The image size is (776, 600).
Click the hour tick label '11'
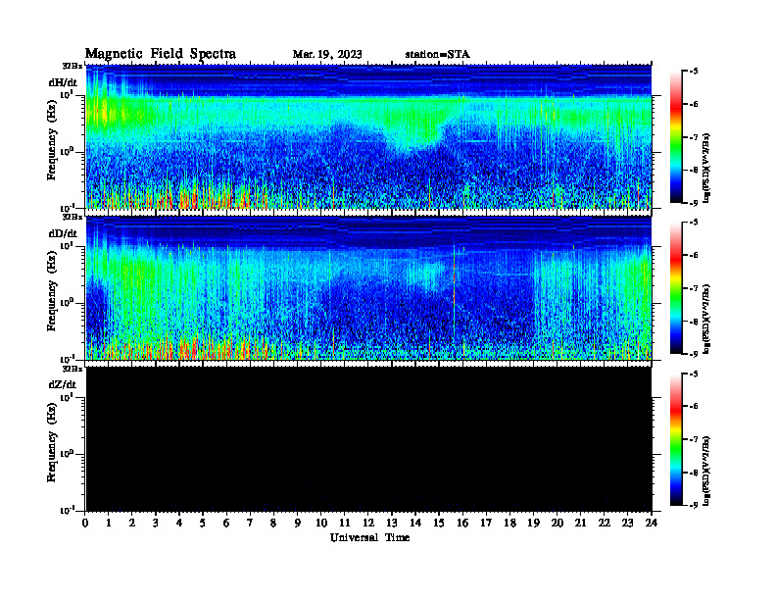point(345,523)
